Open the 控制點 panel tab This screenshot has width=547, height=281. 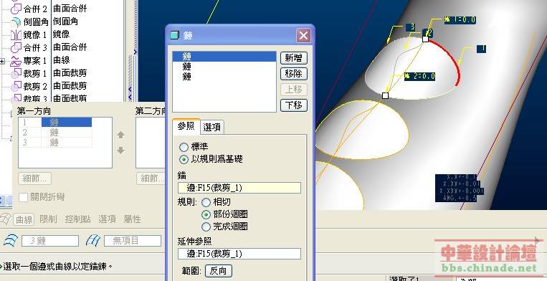click(x=78, y=219)
